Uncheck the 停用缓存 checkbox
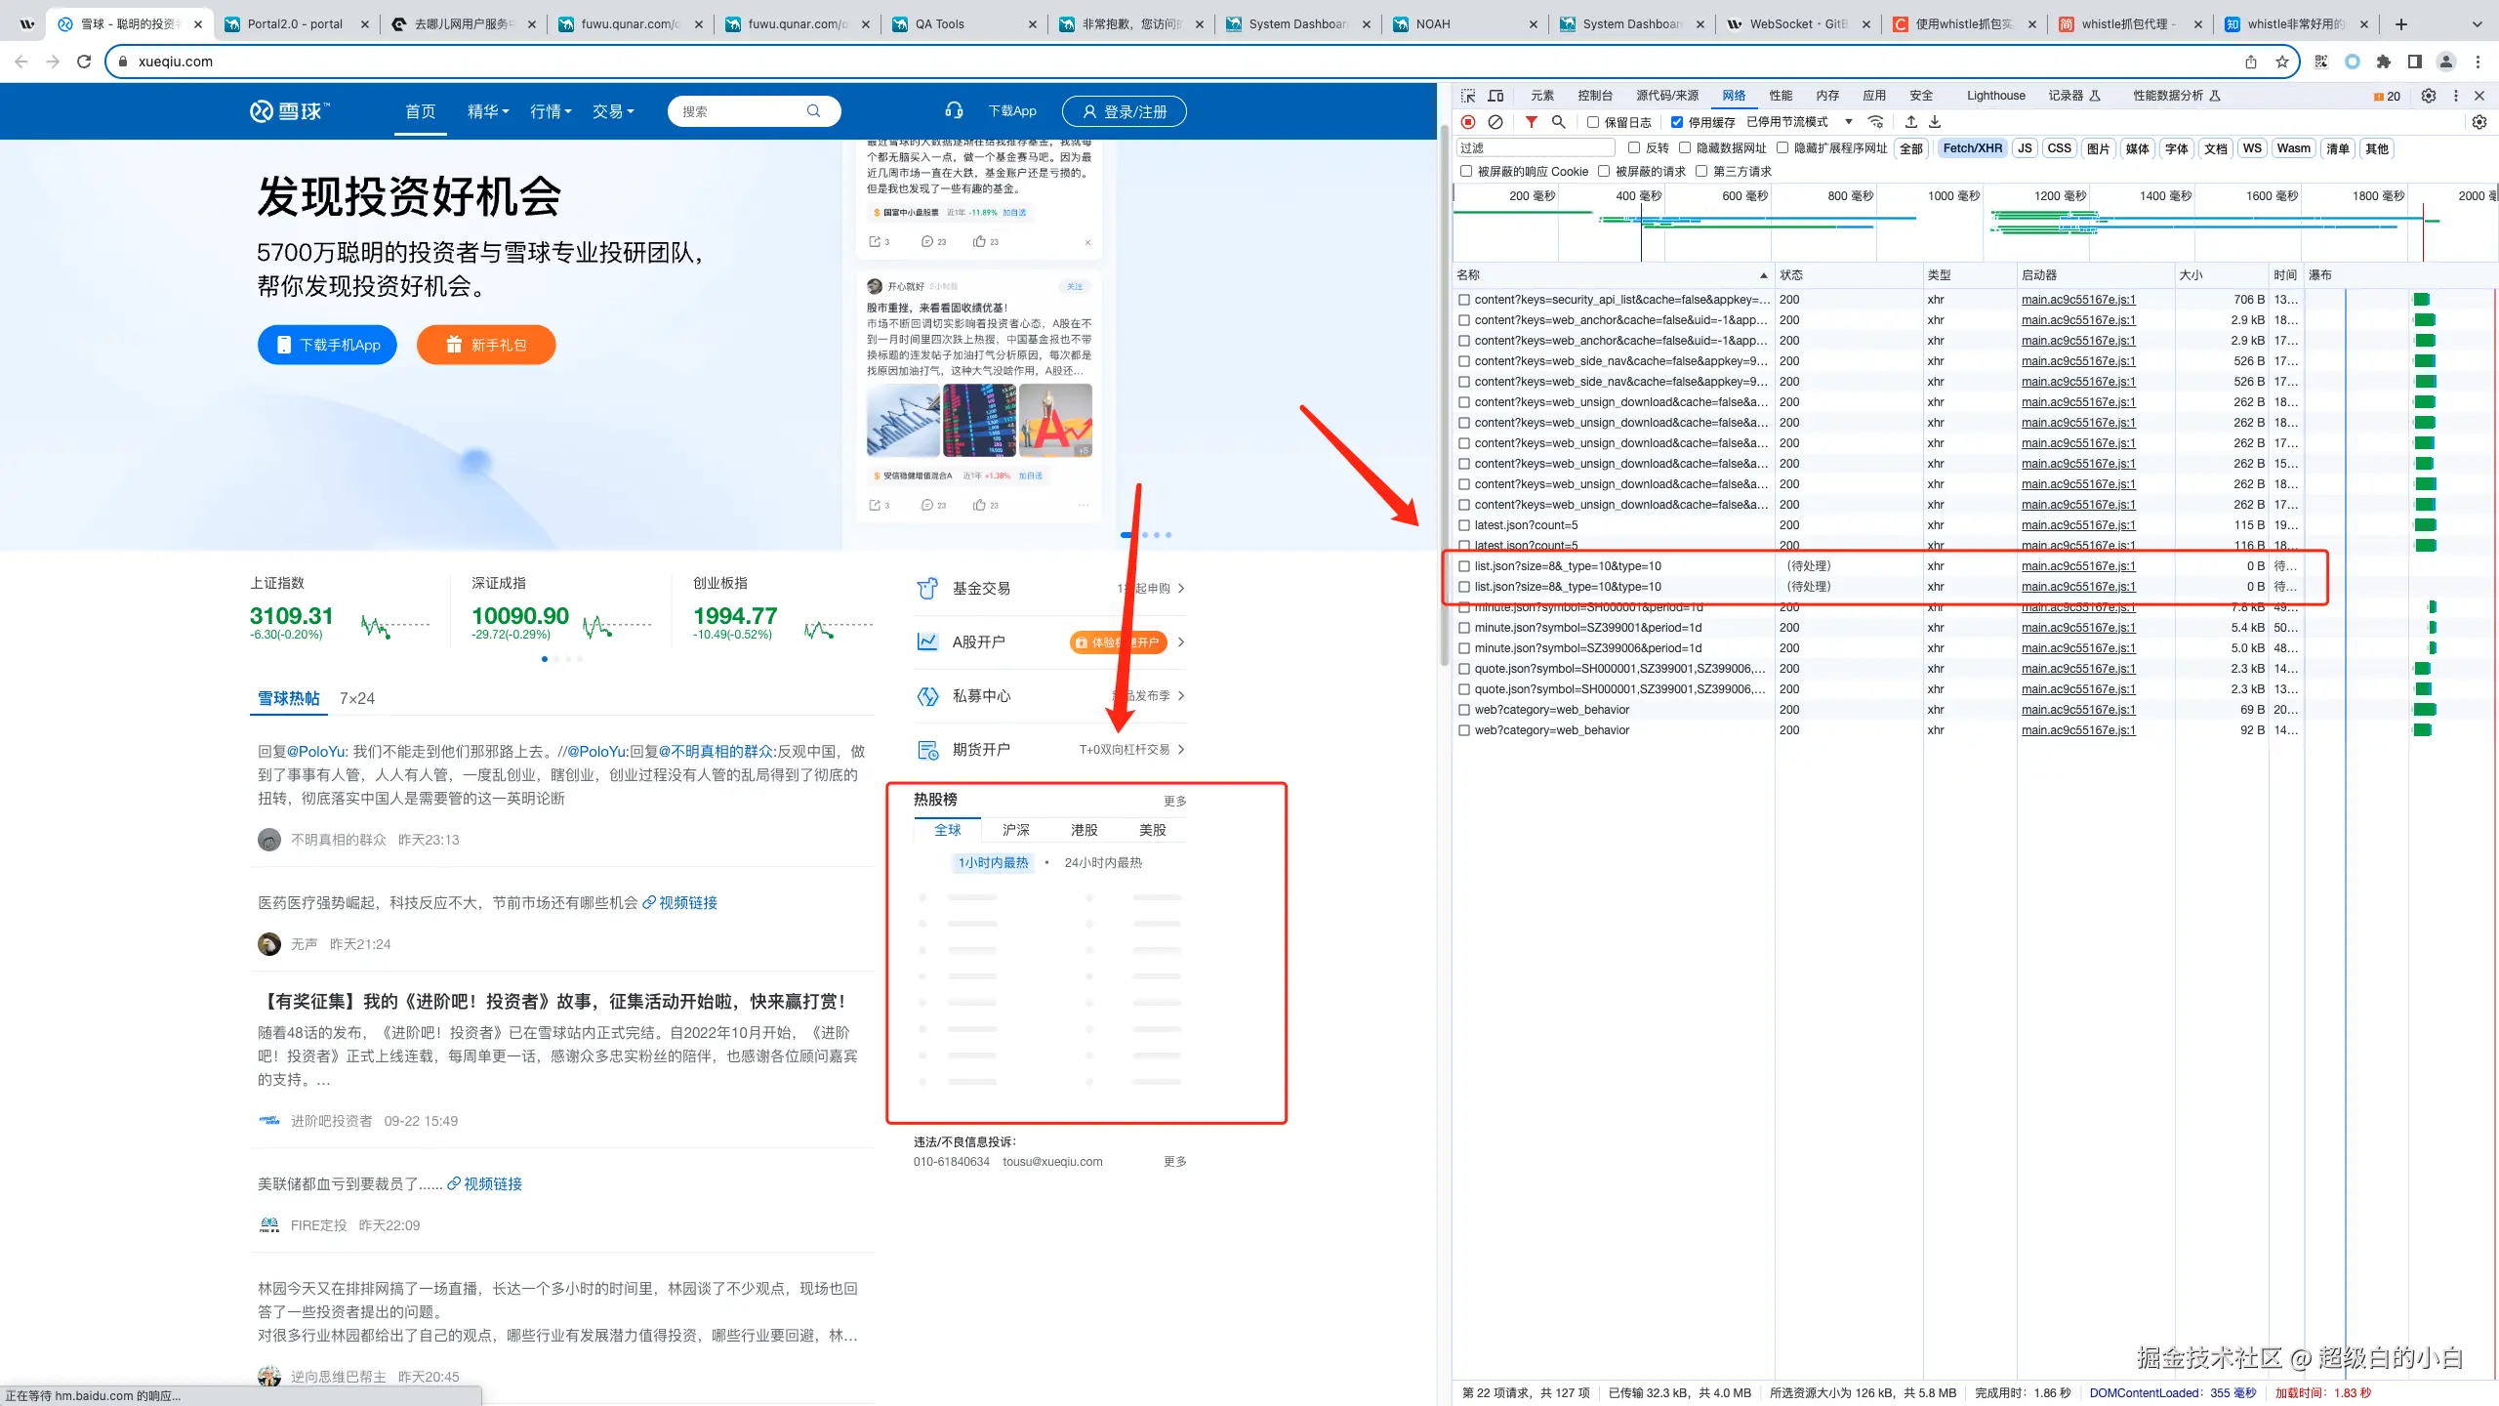The height and width of the screenshot is (1406, 2499). (1677, 122)
